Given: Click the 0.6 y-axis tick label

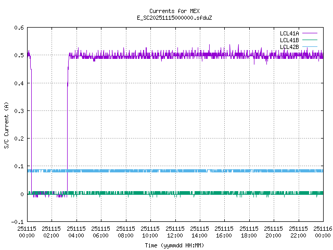Looking at the screenshot, I should pos(19,28).
